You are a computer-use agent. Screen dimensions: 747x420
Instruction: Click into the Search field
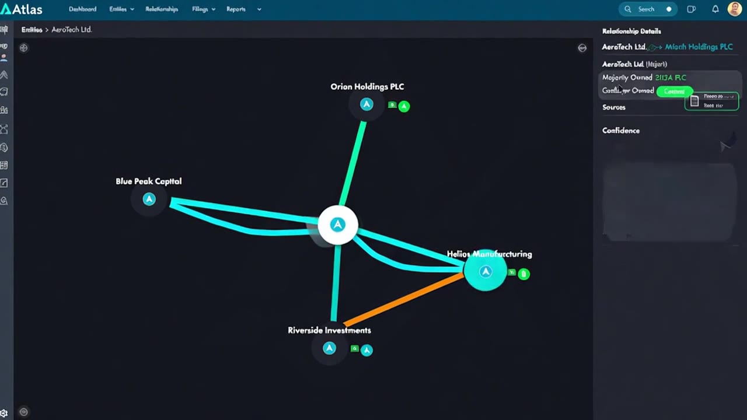click(x=648, y=9)
